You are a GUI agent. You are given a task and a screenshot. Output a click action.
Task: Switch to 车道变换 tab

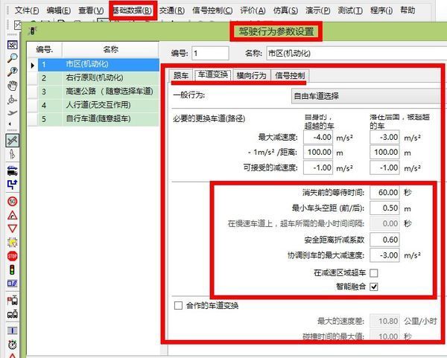point(213,75)
